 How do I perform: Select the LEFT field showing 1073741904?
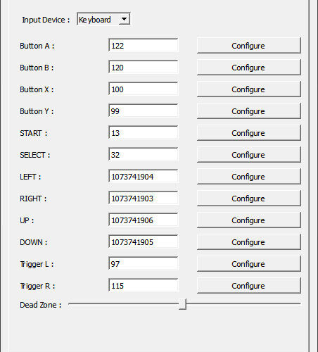pyautogui.click(x=144, y=176)
